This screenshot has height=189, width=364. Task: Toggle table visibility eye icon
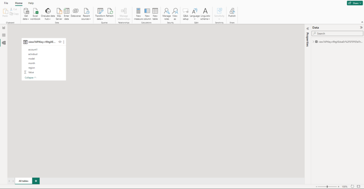(x=60, y=42)
